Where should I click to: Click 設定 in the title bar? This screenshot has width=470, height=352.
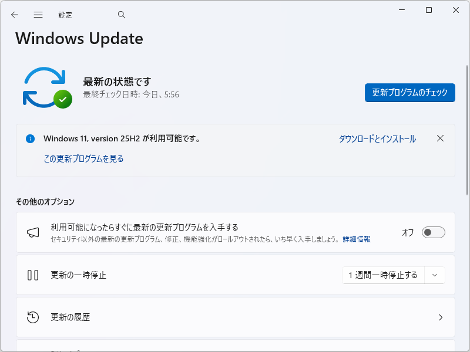click(x=65, y=15)
